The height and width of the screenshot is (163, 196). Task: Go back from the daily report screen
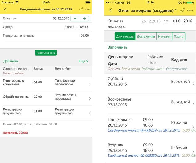click(5, 10)
